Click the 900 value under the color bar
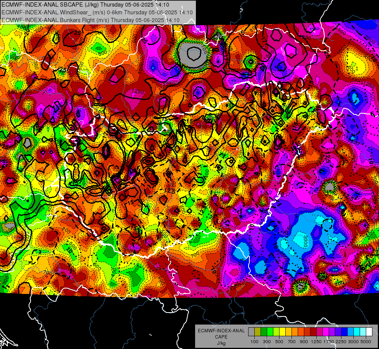This screenshot has height=349, width=379. (x=304, y=342)
